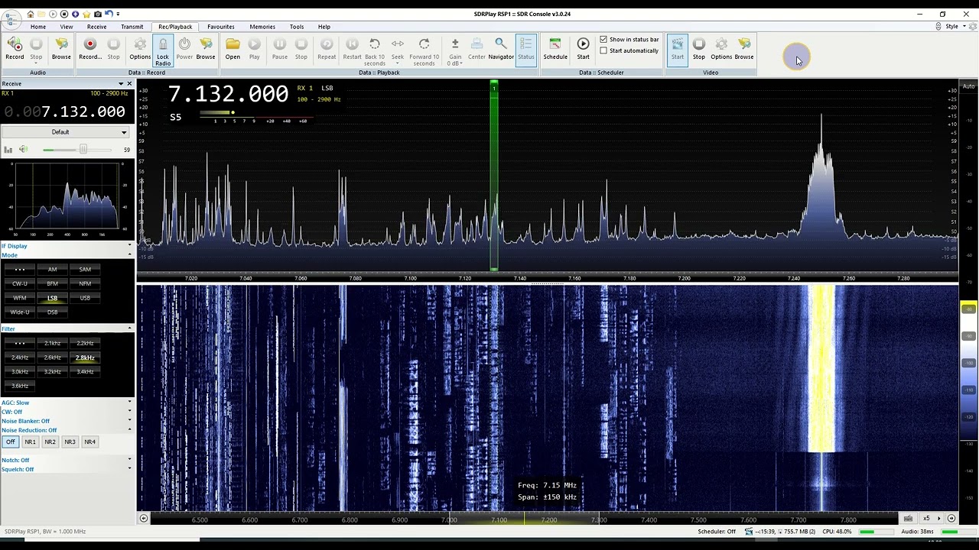Skip Forward 10 seconds

tap(424, 52)
